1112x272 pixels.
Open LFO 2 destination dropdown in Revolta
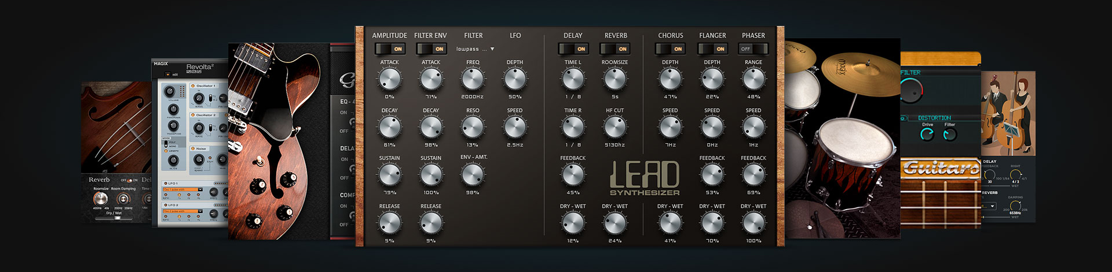(183, 211)
